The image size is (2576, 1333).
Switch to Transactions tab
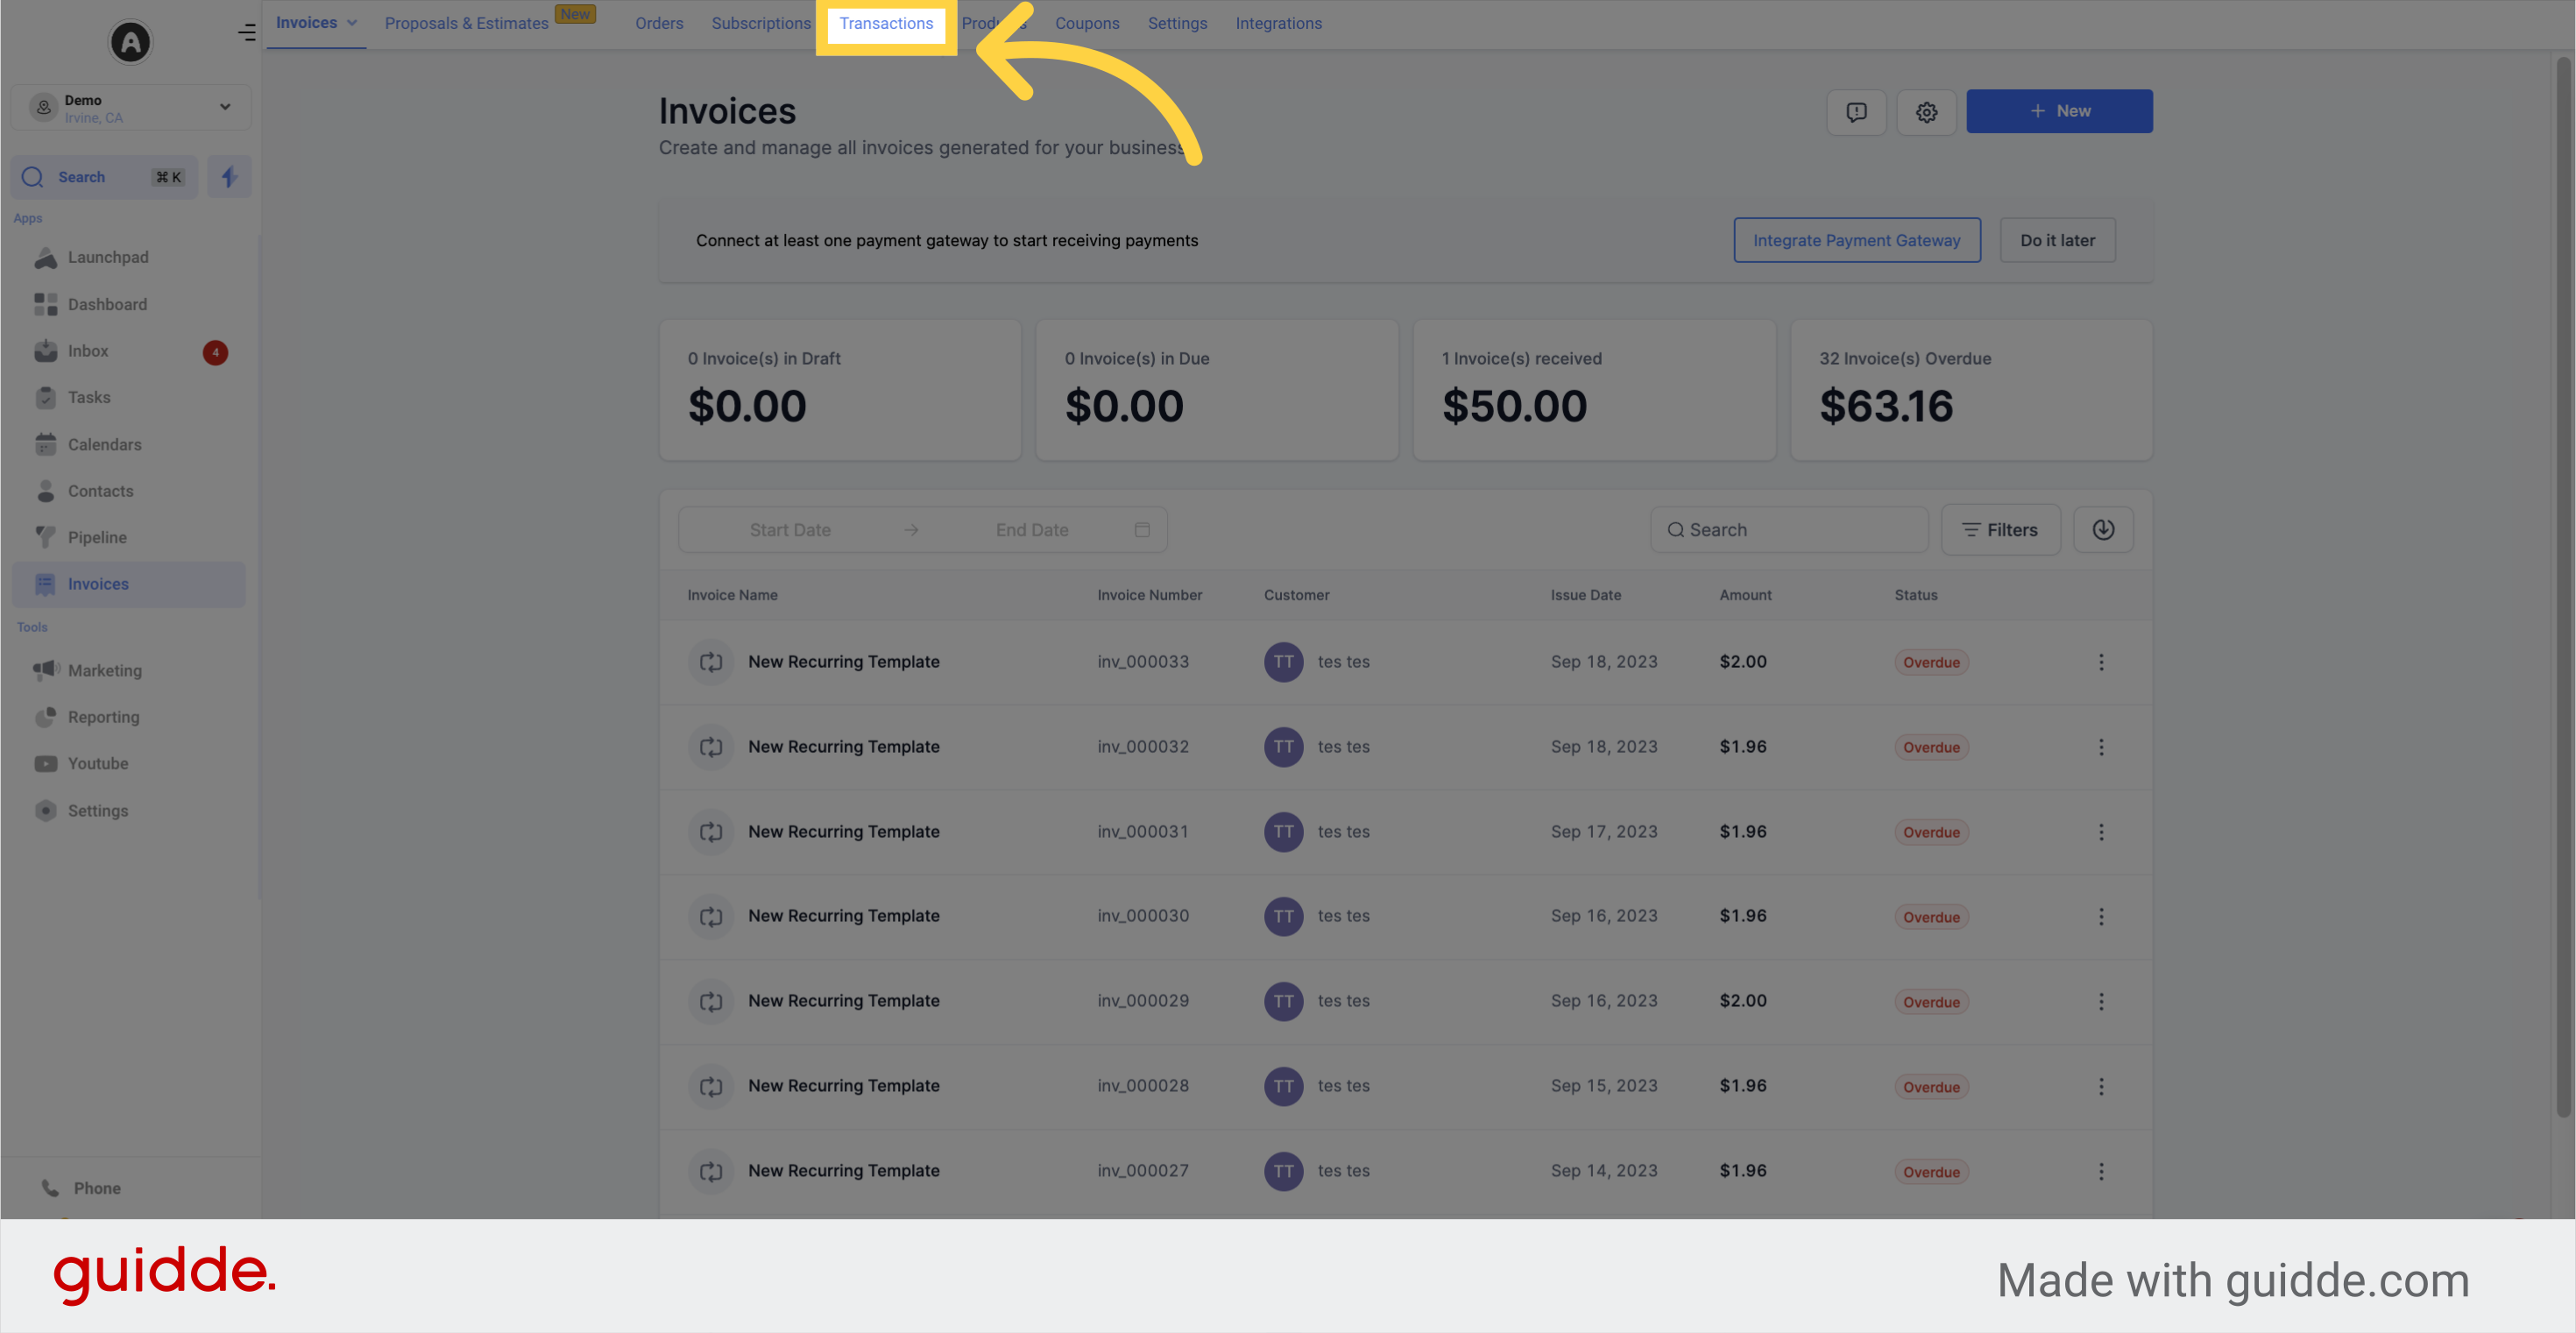click(886, 23)
